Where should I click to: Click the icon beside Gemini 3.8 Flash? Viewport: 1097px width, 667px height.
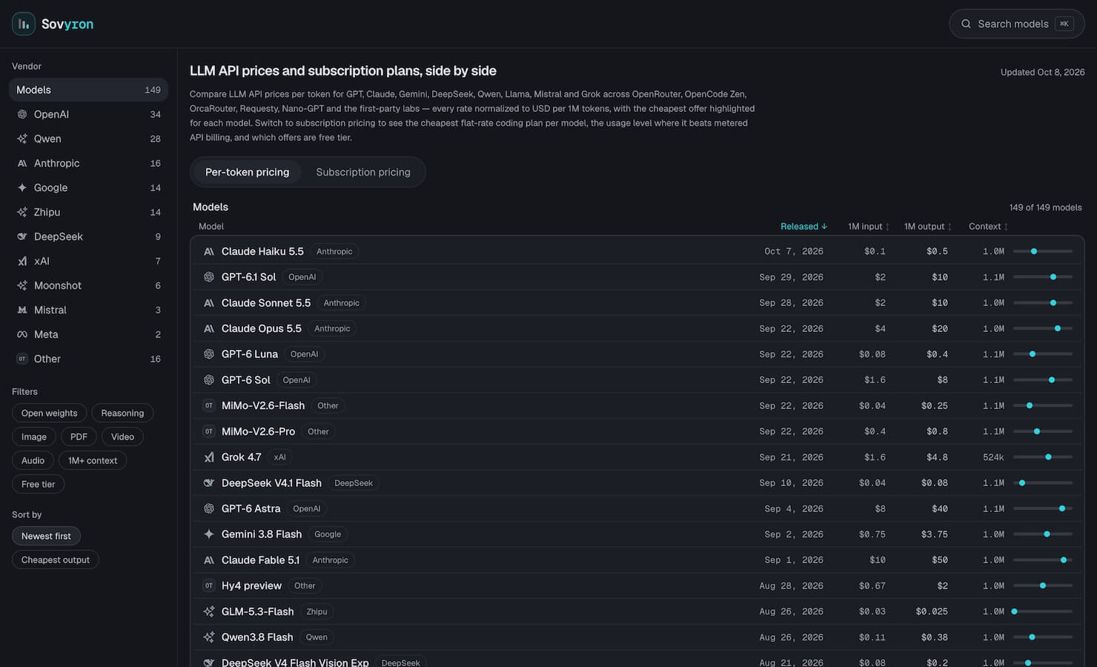tap(209, 534)
